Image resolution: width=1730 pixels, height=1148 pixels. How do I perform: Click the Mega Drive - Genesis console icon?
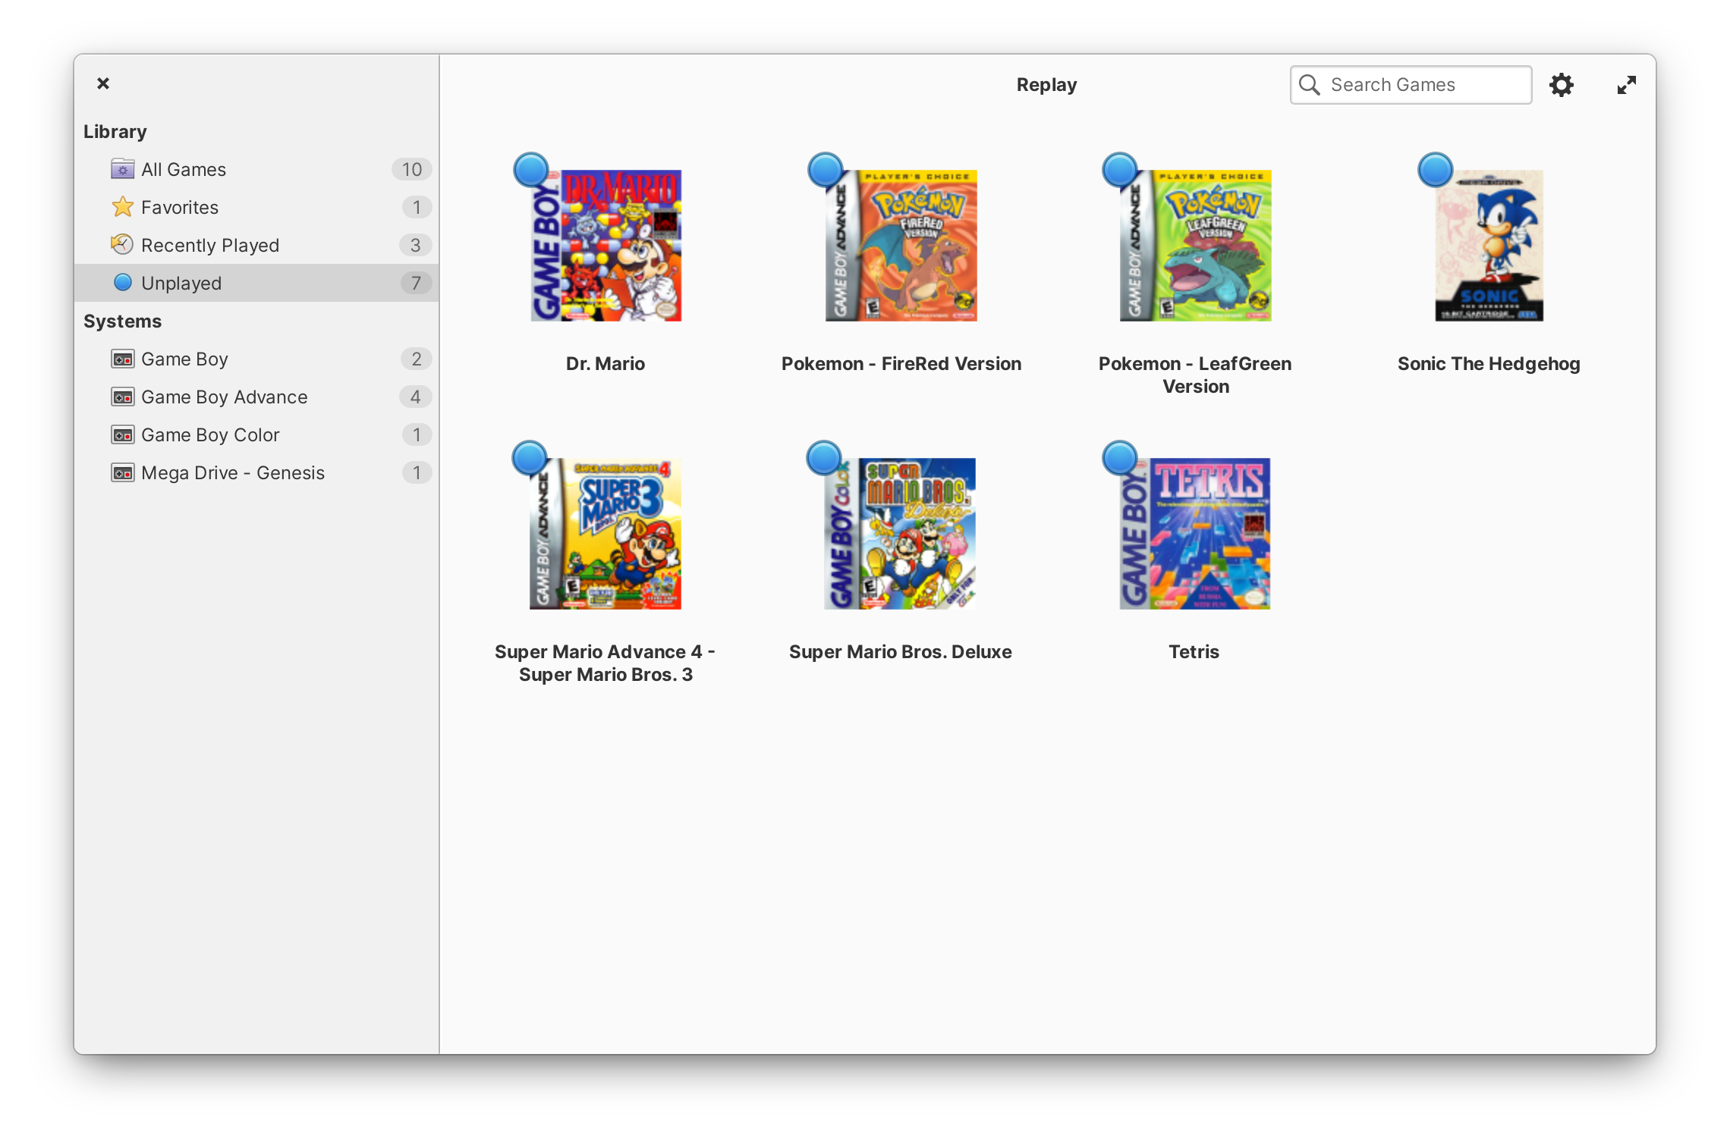click(122, 472)
